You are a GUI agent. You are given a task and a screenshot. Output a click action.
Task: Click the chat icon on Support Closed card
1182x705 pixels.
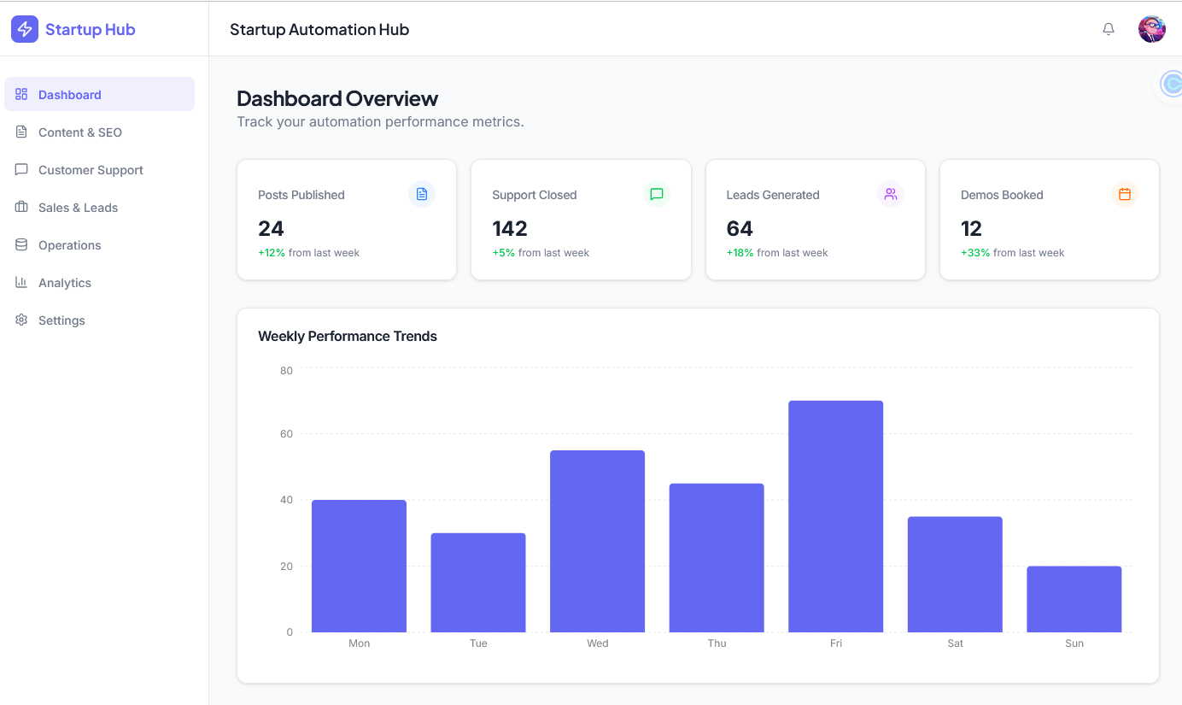point(656,194)
